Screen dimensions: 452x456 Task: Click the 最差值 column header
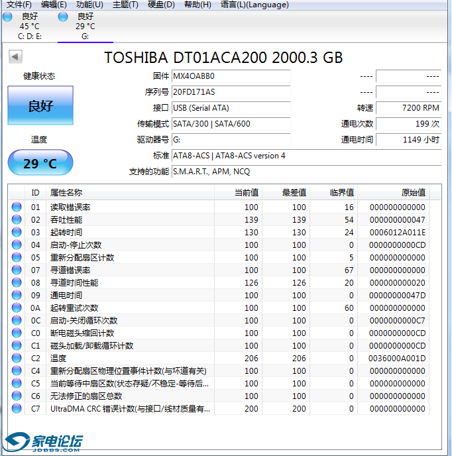[x=286, y=192]
